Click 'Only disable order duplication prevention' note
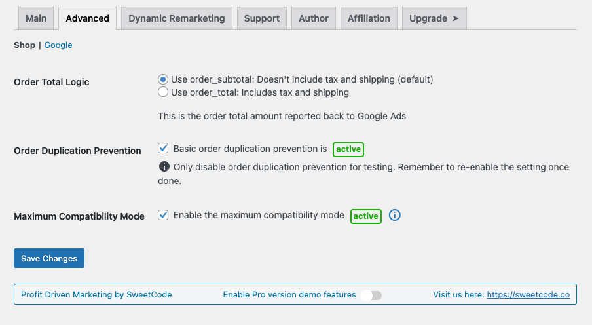The image size is (592, 325). click(x=363, y=174)
